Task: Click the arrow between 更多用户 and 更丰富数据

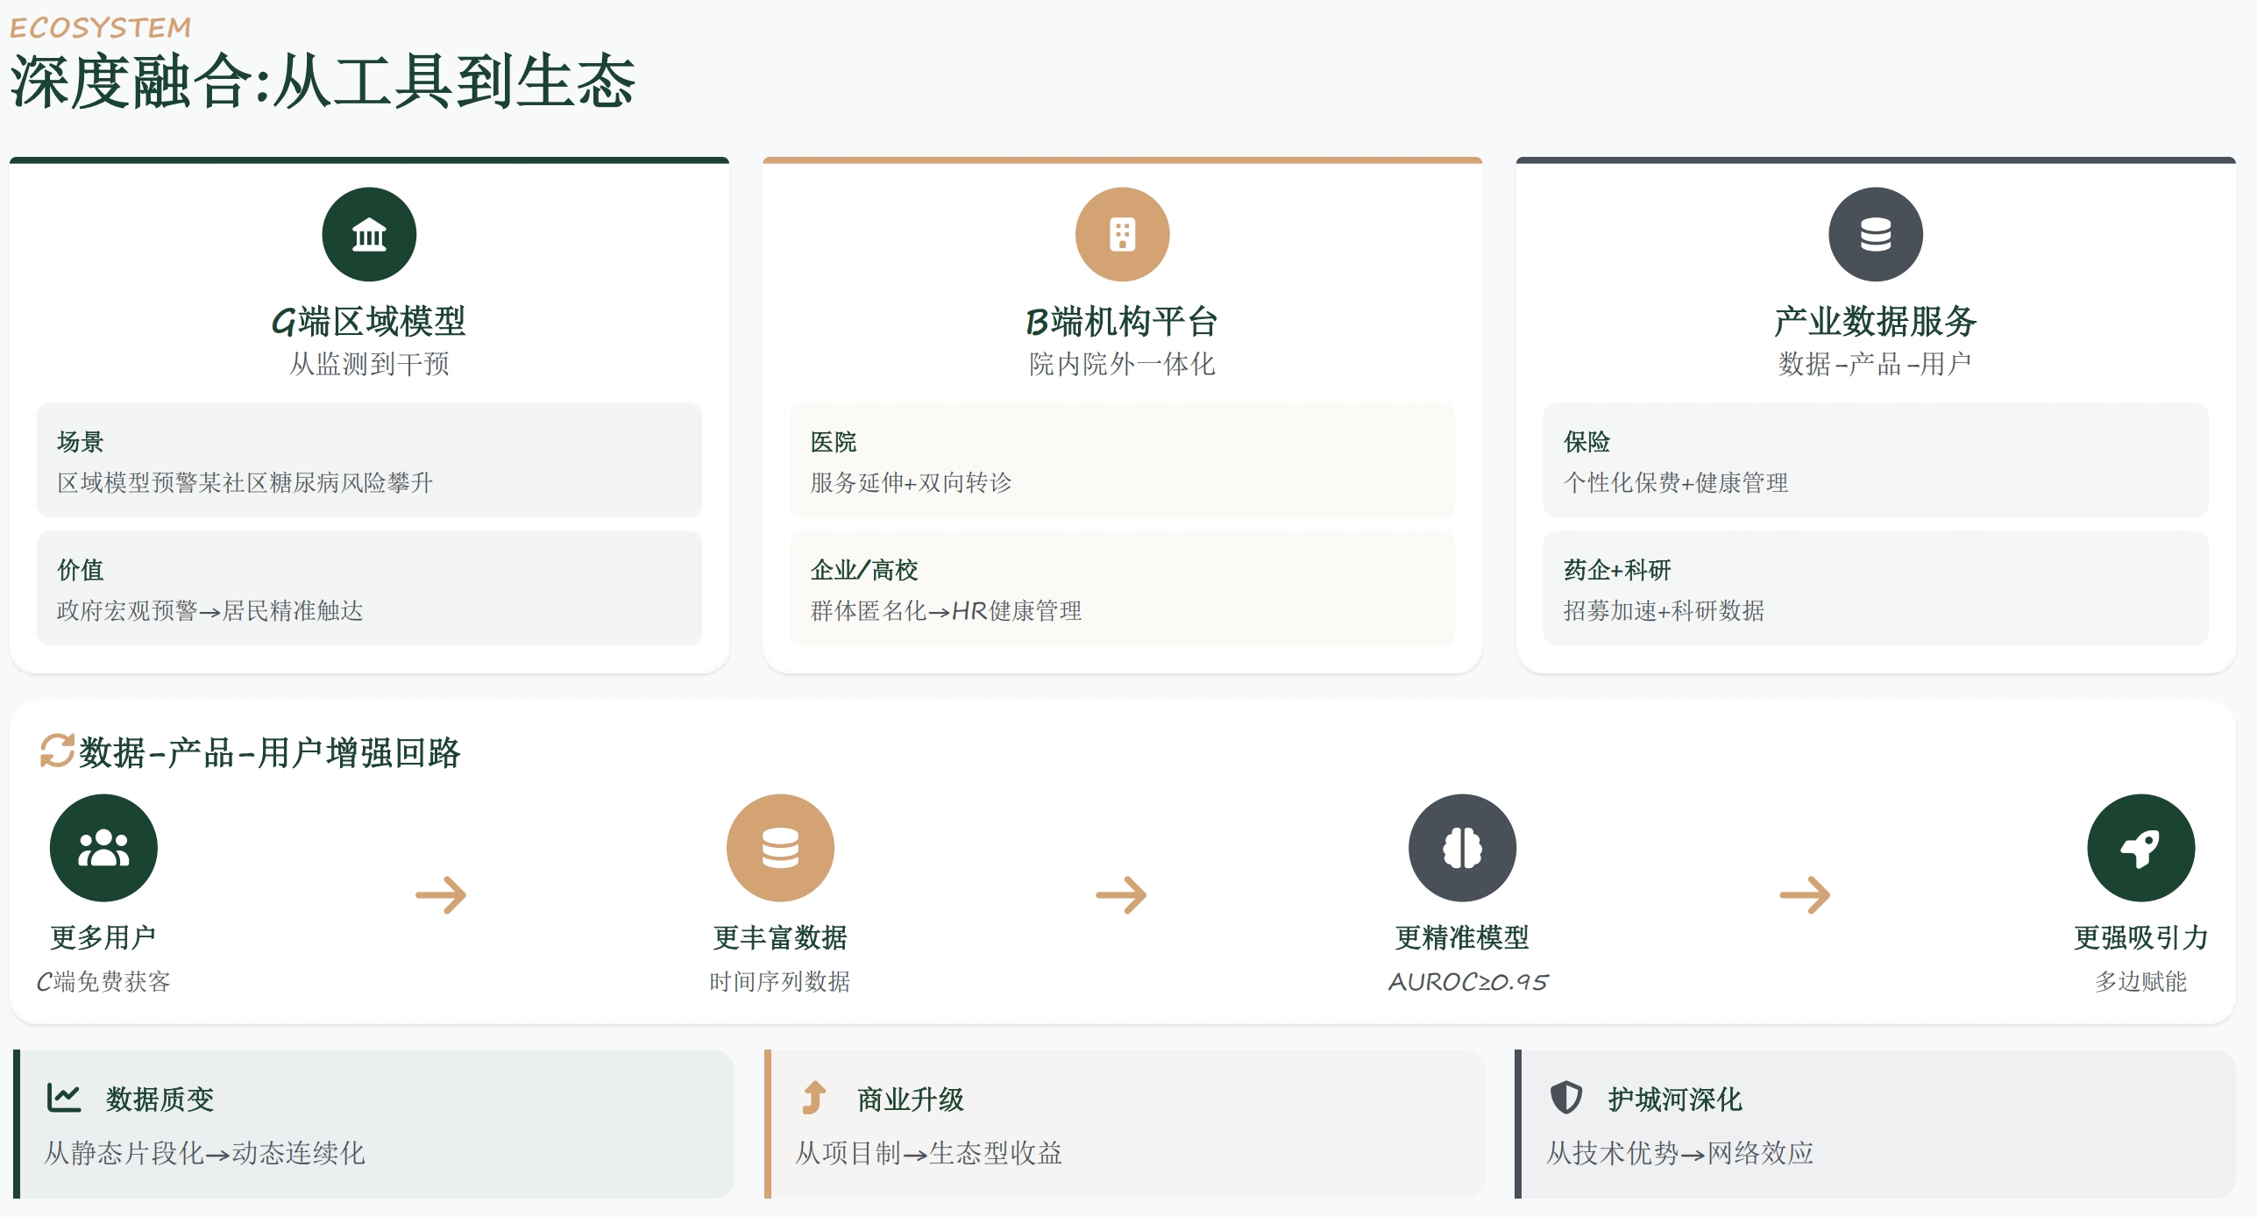Action: pos(441,895)
